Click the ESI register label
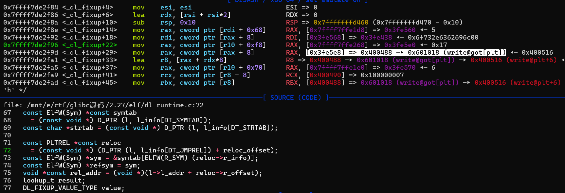The width and height of the screenshot is (565, 193). [292, 7]
